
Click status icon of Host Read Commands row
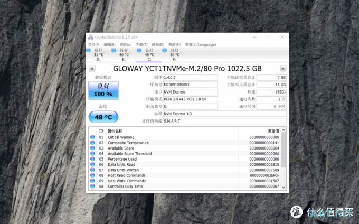(92, 175)
